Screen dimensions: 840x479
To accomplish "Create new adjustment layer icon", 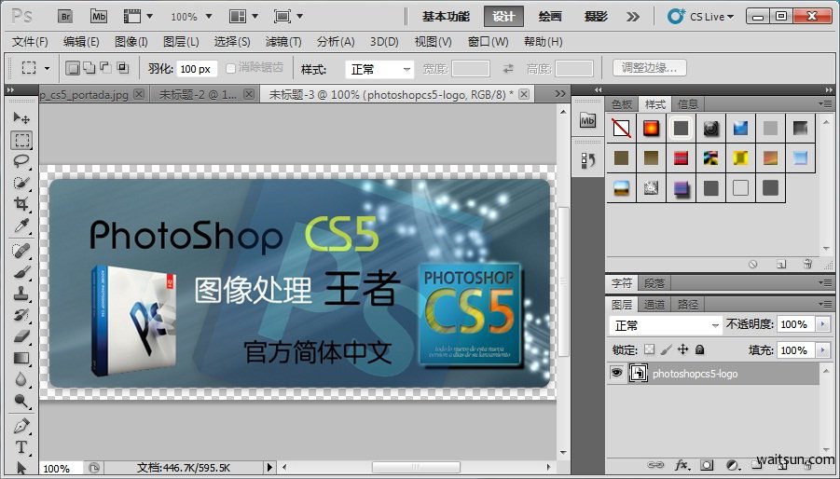I will coord(732,465).
